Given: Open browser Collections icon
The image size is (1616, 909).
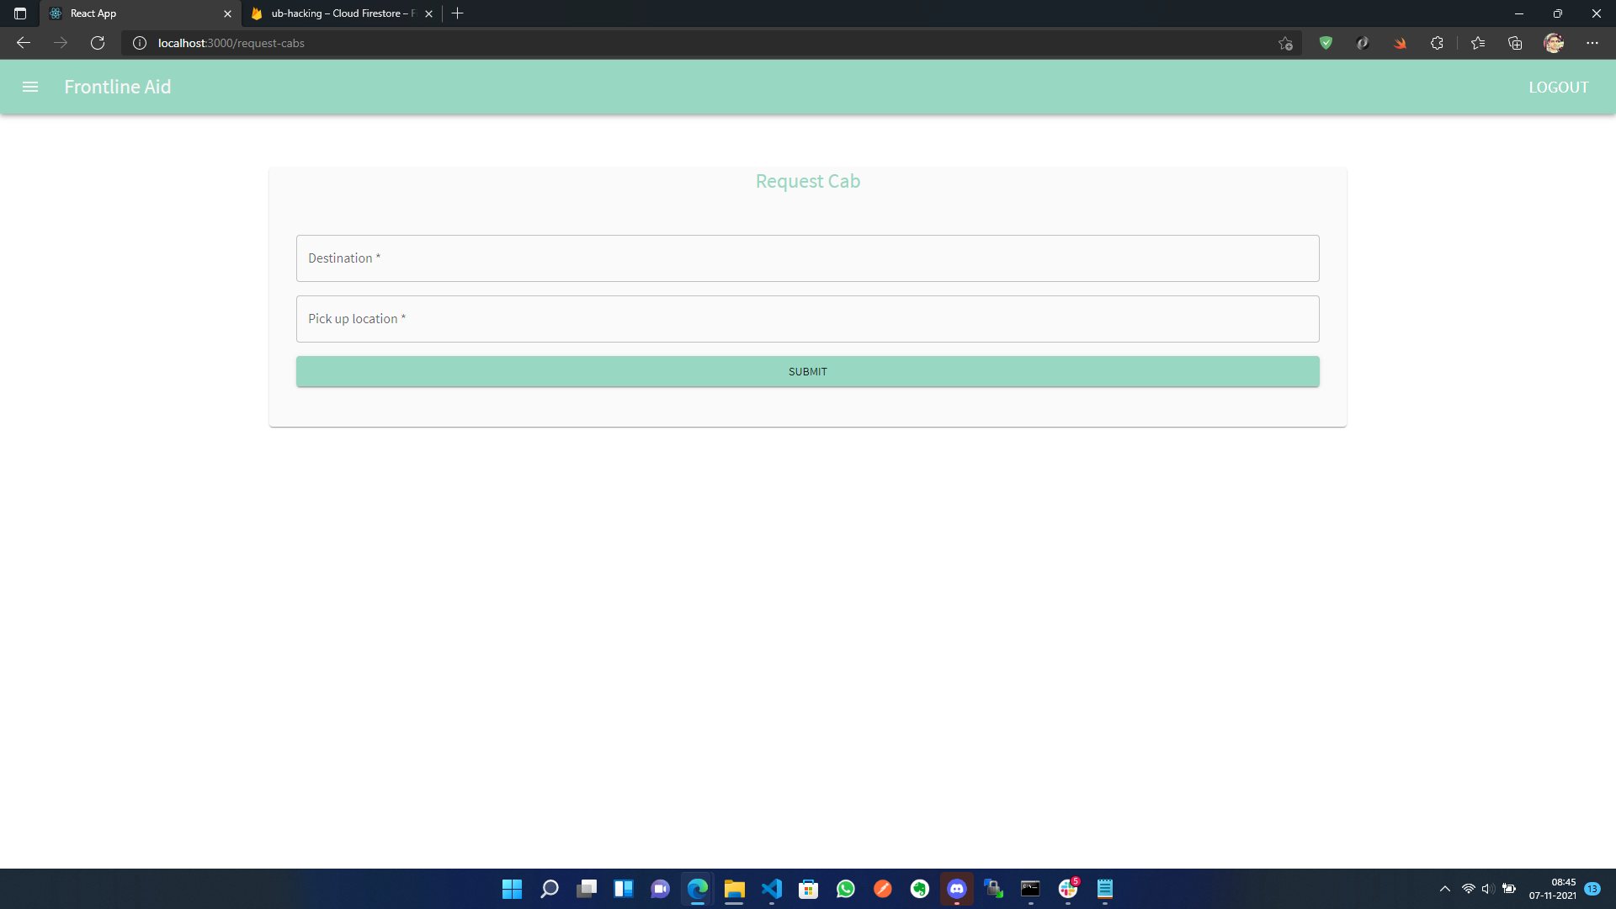Looking at the screenshot, I should (1515, 43).
